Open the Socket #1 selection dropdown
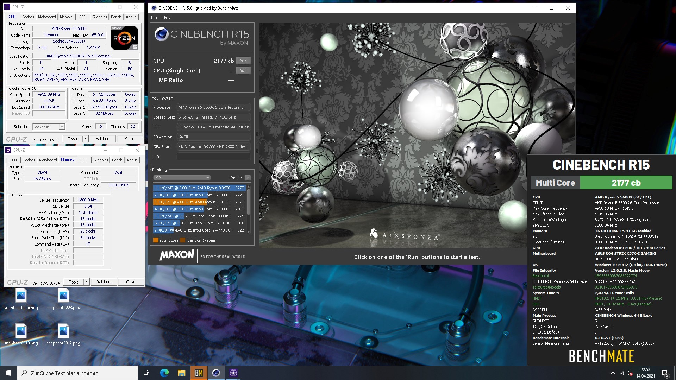This screenshot has height=380, width=676. 49,127
